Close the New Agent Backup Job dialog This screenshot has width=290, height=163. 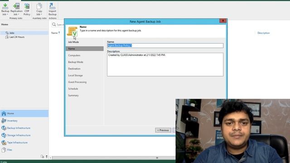pyautogui.click(x=223, y=21)
